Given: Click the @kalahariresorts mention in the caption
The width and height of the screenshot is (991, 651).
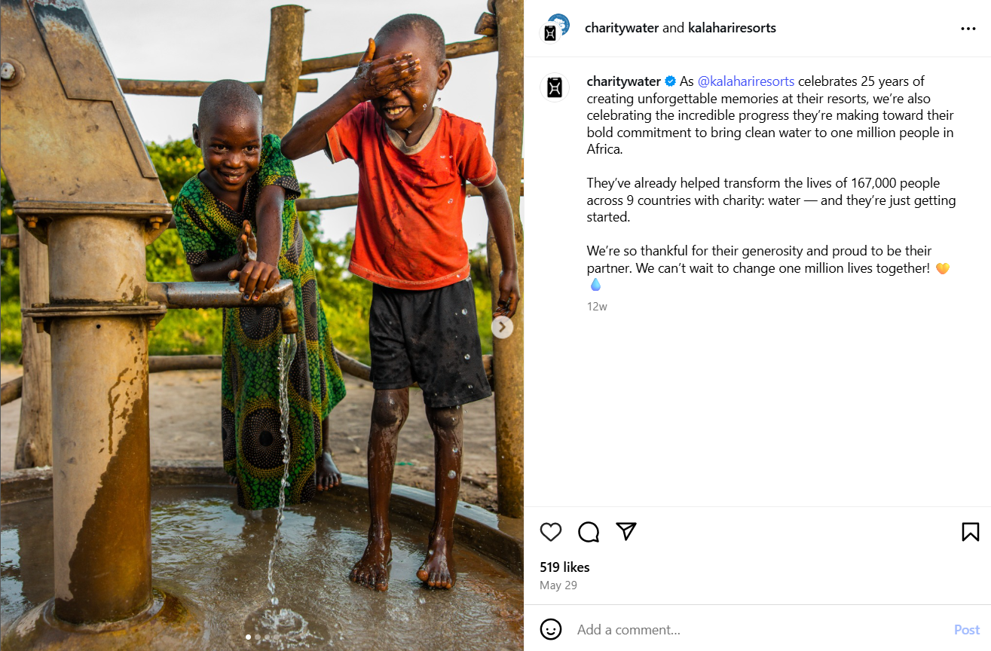Looking at the screenshot, I should [x=746, y=81].
